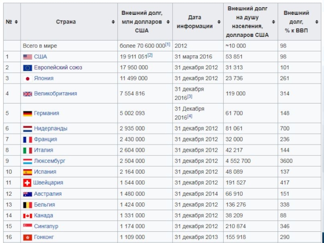Click the United Kingdom flag icon
The width and height of the screenshot is (324, 243).
click(x=27, y=94)
